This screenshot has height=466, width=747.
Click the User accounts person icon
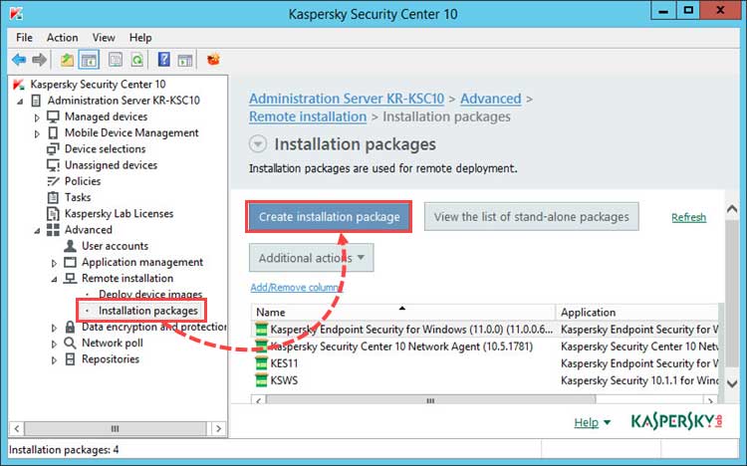70,246
